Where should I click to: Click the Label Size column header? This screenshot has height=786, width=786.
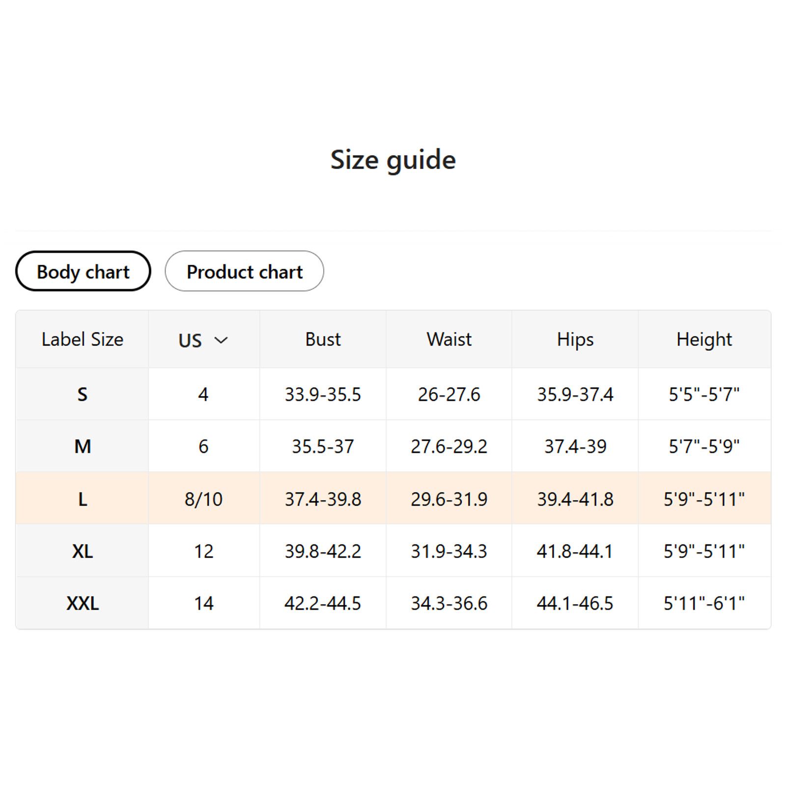click(83, 339)
